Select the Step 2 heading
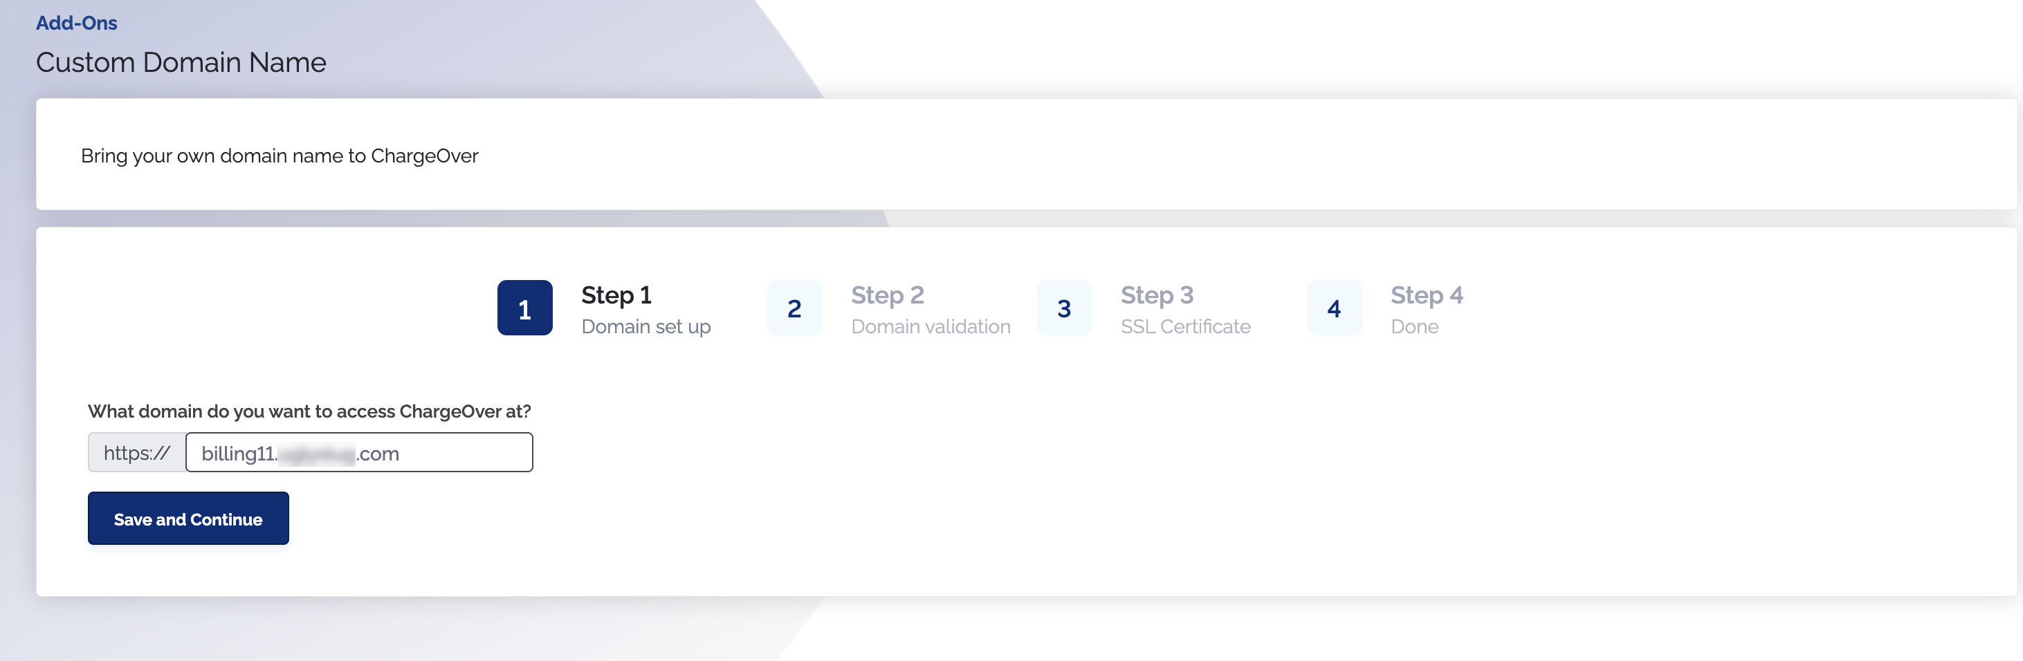Screen dimensions: 2023x661 point(888,295)
